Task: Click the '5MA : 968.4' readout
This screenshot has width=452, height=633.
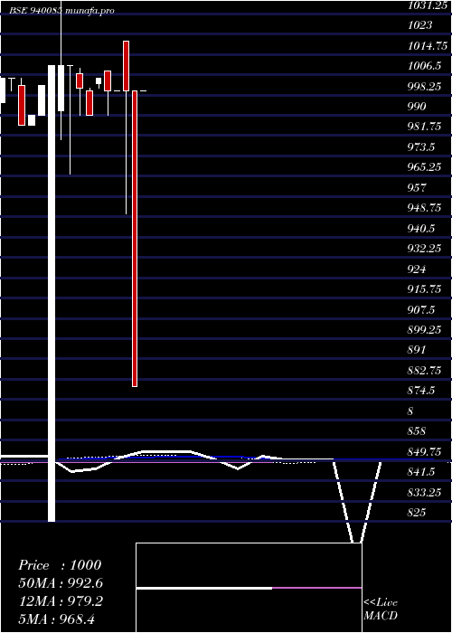Action: pyautogui.click(x=57, y=619)
